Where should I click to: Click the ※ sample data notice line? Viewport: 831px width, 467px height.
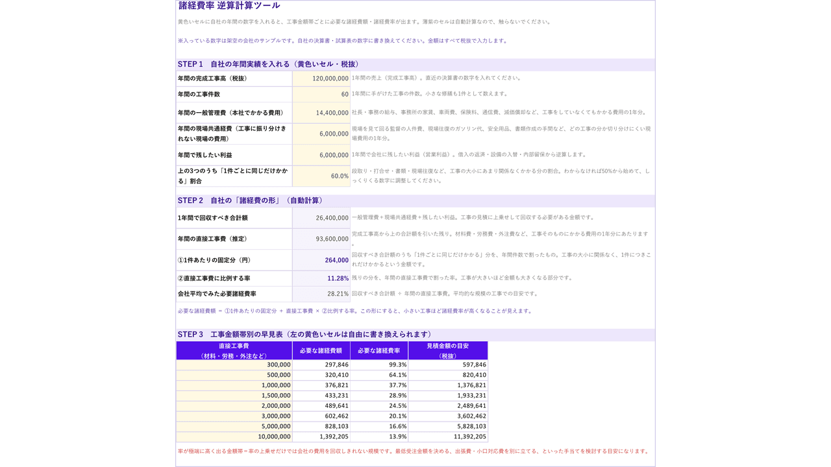click(x=343, y=41)
